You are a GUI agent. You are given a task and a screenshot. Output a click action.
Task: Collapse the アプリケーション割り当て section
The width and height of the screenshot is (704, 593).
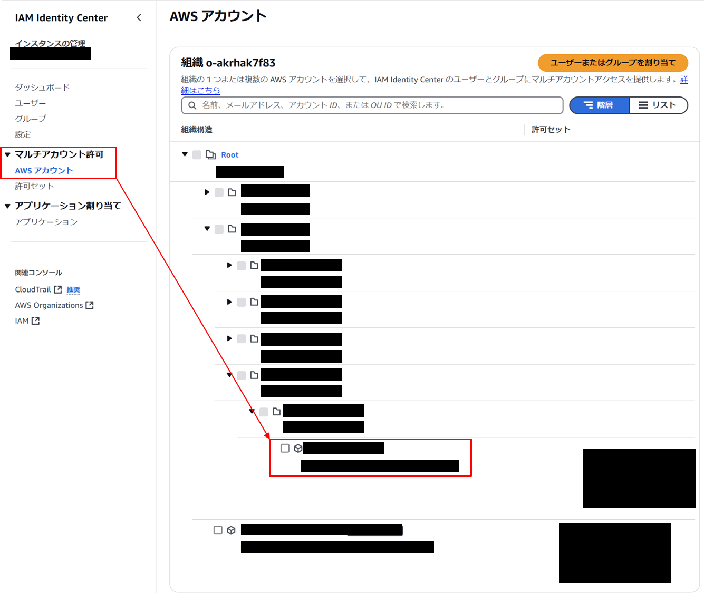7,206
